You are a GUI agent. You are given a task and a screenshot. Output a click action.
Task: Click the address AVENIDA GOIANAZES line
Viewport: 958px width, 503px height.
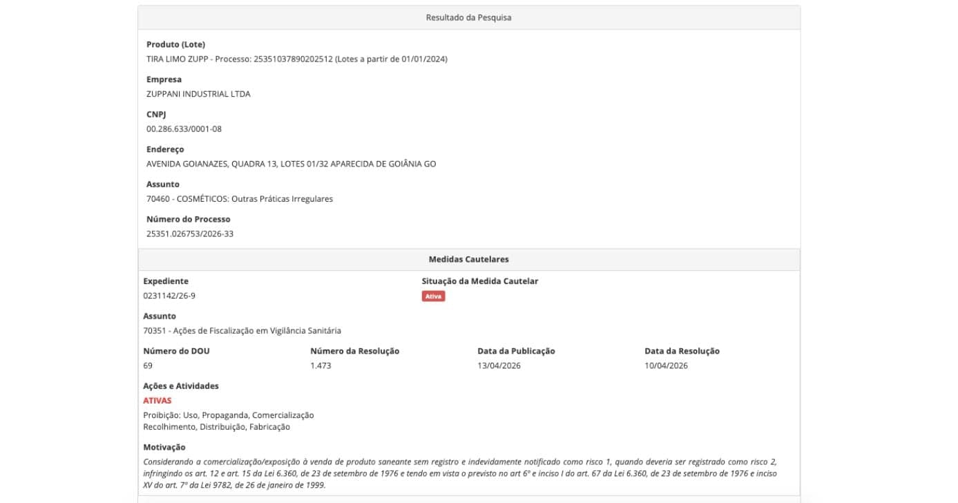[291, 164]
